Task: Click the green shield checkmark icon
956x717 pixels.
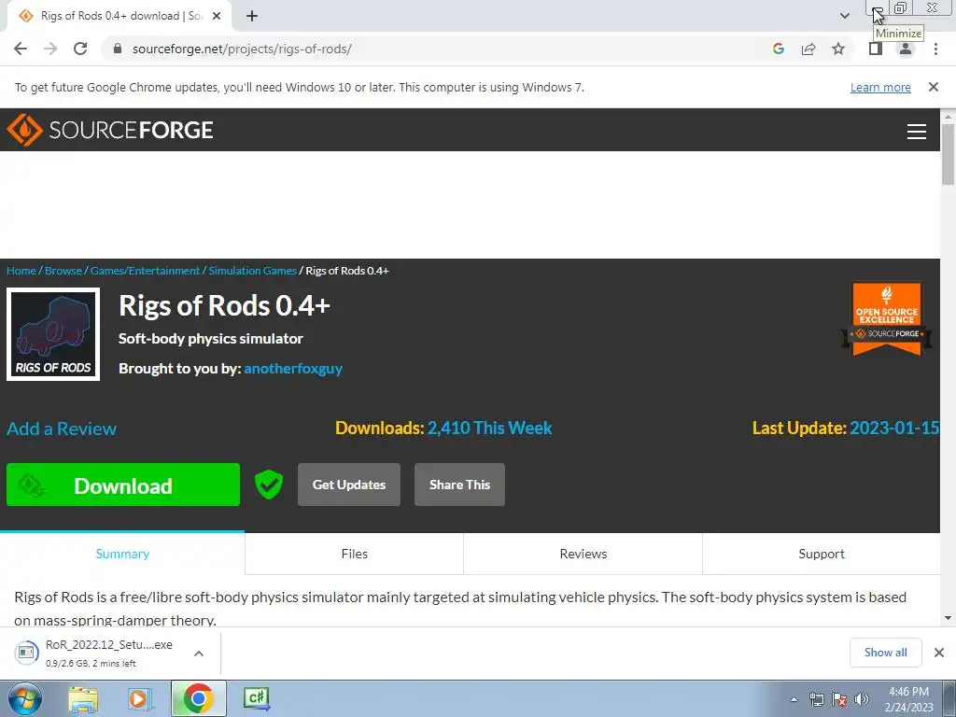Action: (x=268, y=485)
